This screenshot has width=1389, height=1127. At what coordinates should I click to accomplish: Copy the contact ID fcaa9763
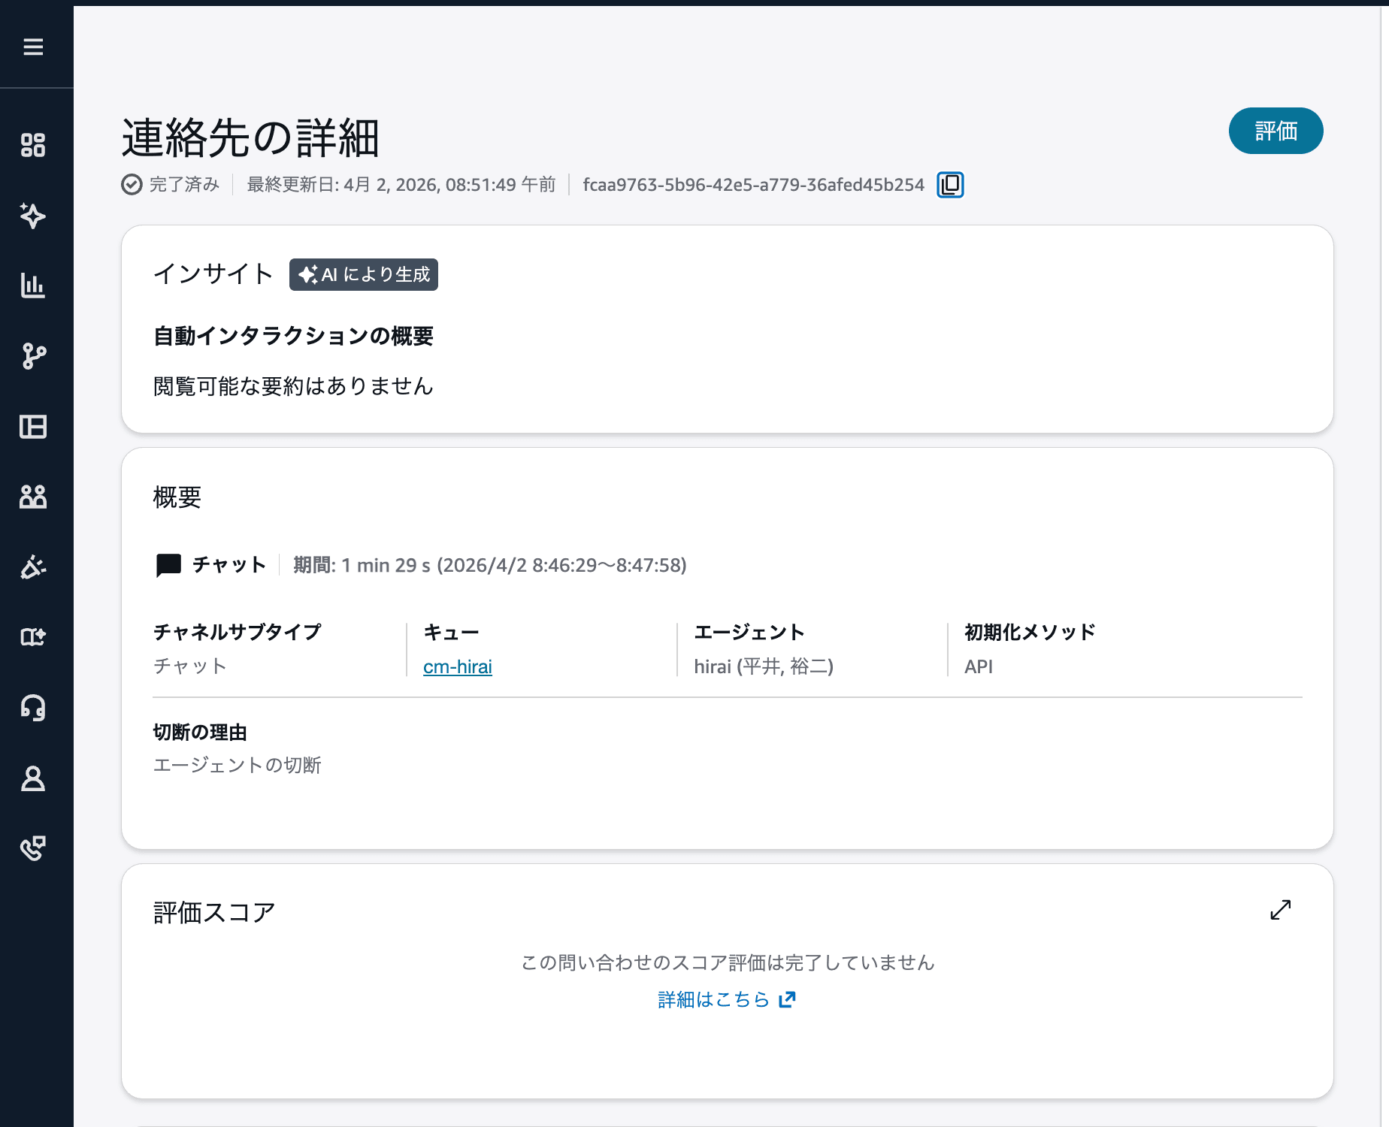(949, 184)
